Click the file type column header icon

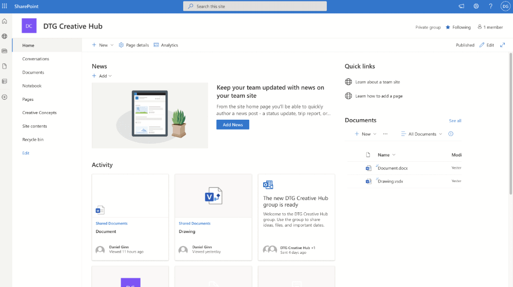(368, 155)
